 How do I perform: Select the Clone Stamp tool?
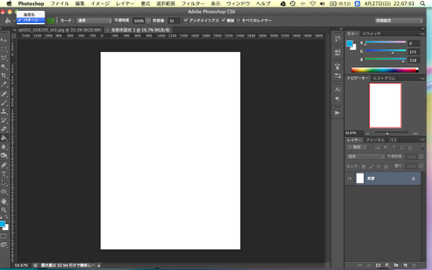(4, 112)
